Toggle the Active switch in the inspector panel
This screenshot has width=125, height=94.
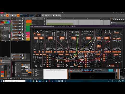click(1, 25)
